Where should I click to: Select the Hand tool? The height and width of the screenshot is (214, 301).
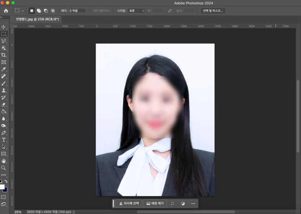point(4,161)
